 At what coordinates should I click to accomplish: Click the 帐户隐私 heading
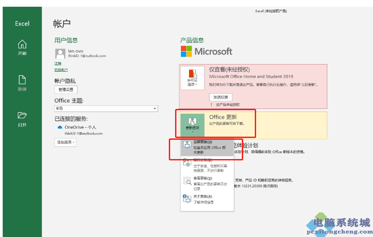click(65, 81)
